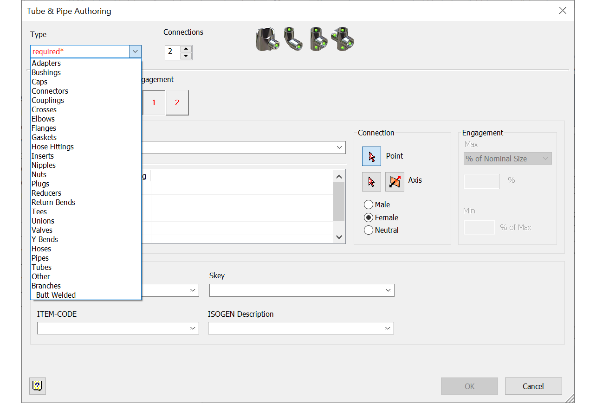This screenshot has width=596, height=403.
Task: Select Crosses in the Type list
Action: point(85,109)
